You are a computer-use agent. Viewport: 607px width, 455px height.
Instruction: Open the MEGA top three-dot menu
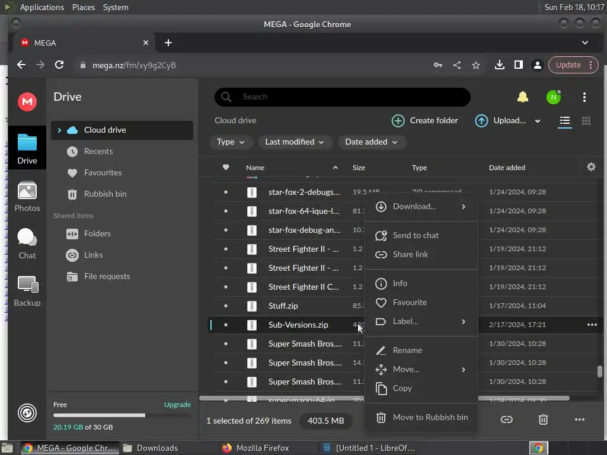584,97
